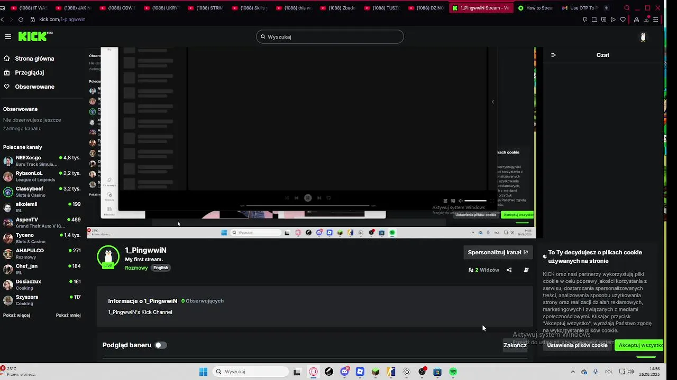The width and height of the screenshot is (677, 380).
Task: Click the POL language indicator in the tray
Action: 608,372
